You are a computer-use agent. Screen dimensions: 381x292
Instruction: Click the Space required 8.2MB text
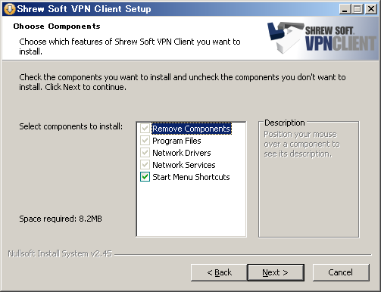[x=61, y=219]
